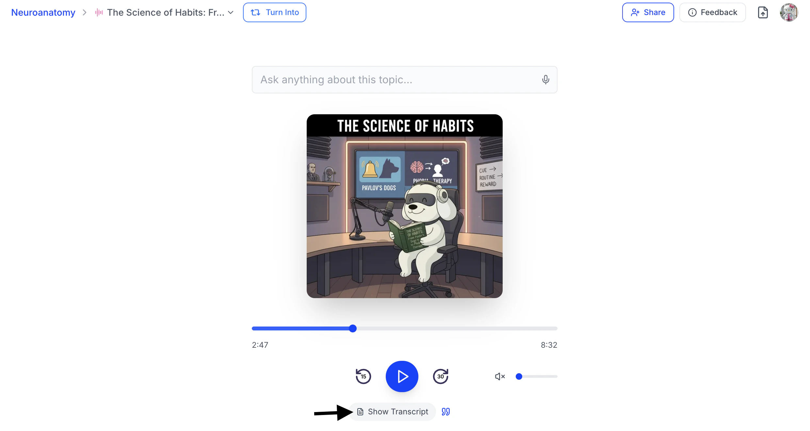Open the Feedback button
The image size is (810, 431).
pos(712,12)
